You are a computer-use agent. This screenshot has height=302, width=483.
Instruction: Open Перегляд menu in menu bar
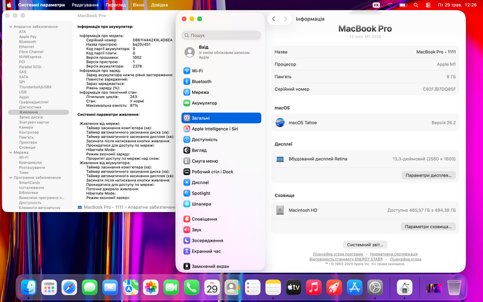coord(115,5)
